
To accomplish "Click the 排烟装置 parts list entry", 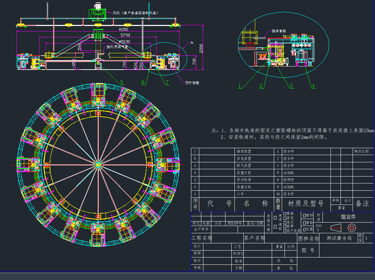I will pos(244,151).
